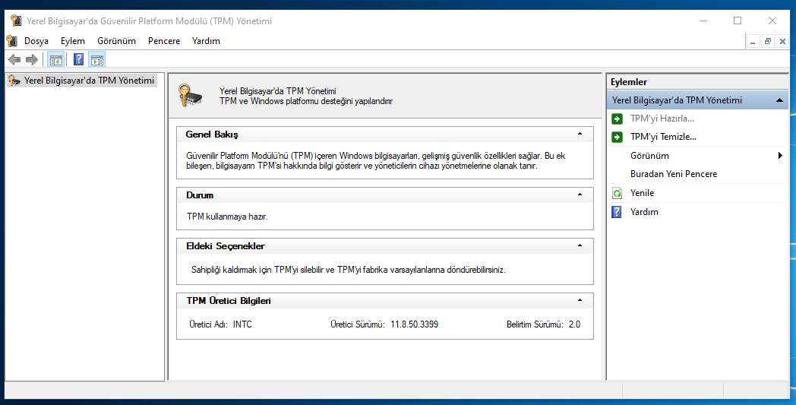The height and width of the screenshot is (405, 796).
Task: Toggle the console tree pane icon
Action: tap(55, 60)
